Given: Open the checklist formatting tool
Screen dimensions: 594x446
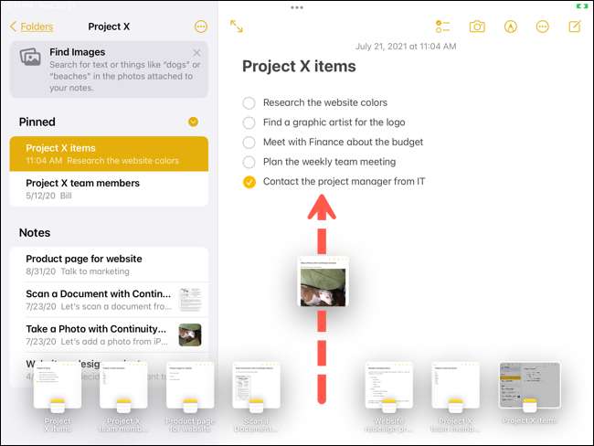Looking at the screenshot, I should pyautogui.click(x=442, y=27).
